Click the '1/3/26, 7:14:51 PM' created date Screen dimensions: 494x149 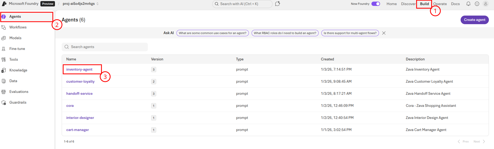click(336, 70)
